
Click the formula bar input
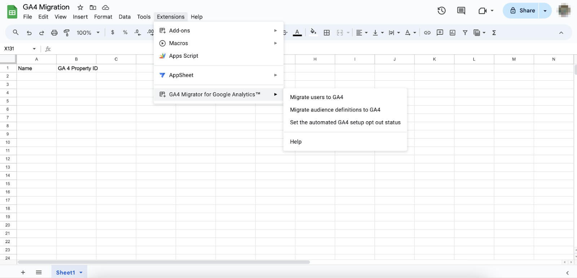click(x=314, y=49)
